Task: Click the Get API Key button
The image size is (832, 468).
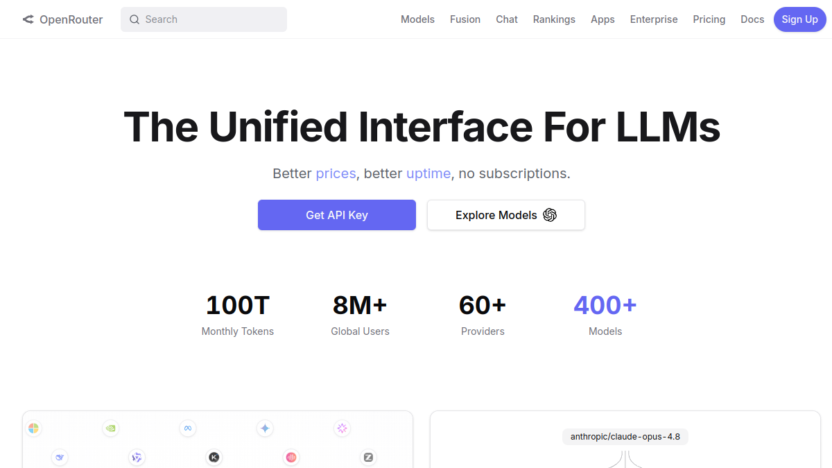Action: (337, 215)
